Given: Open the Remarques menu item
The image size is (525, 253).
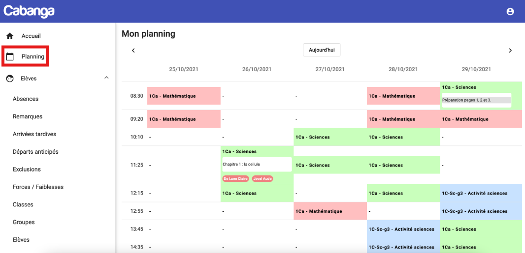Looking at the screenshot, I should [28, 116].
